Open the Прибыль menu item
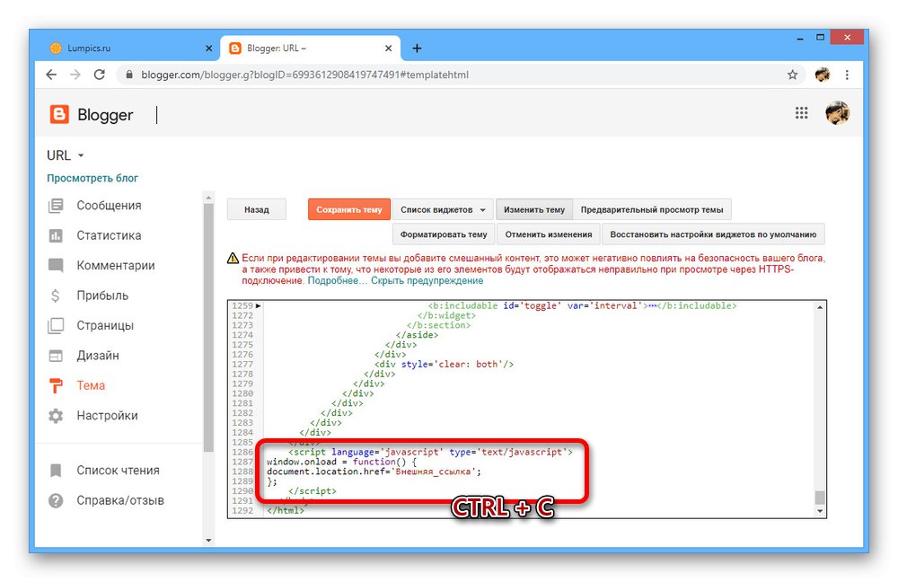 click(102, 295)
